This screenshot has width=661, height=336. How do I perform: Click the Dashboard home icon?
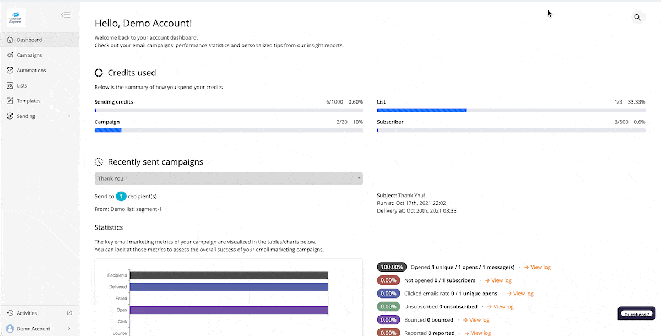coord(10,40)
